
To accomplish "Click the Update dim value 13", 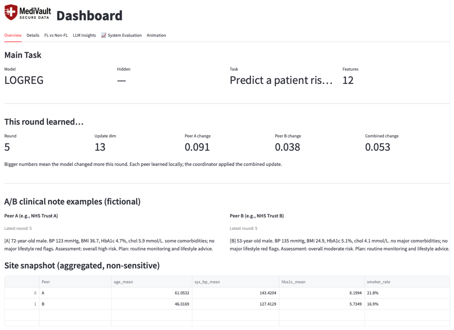I will coord(100,147).
